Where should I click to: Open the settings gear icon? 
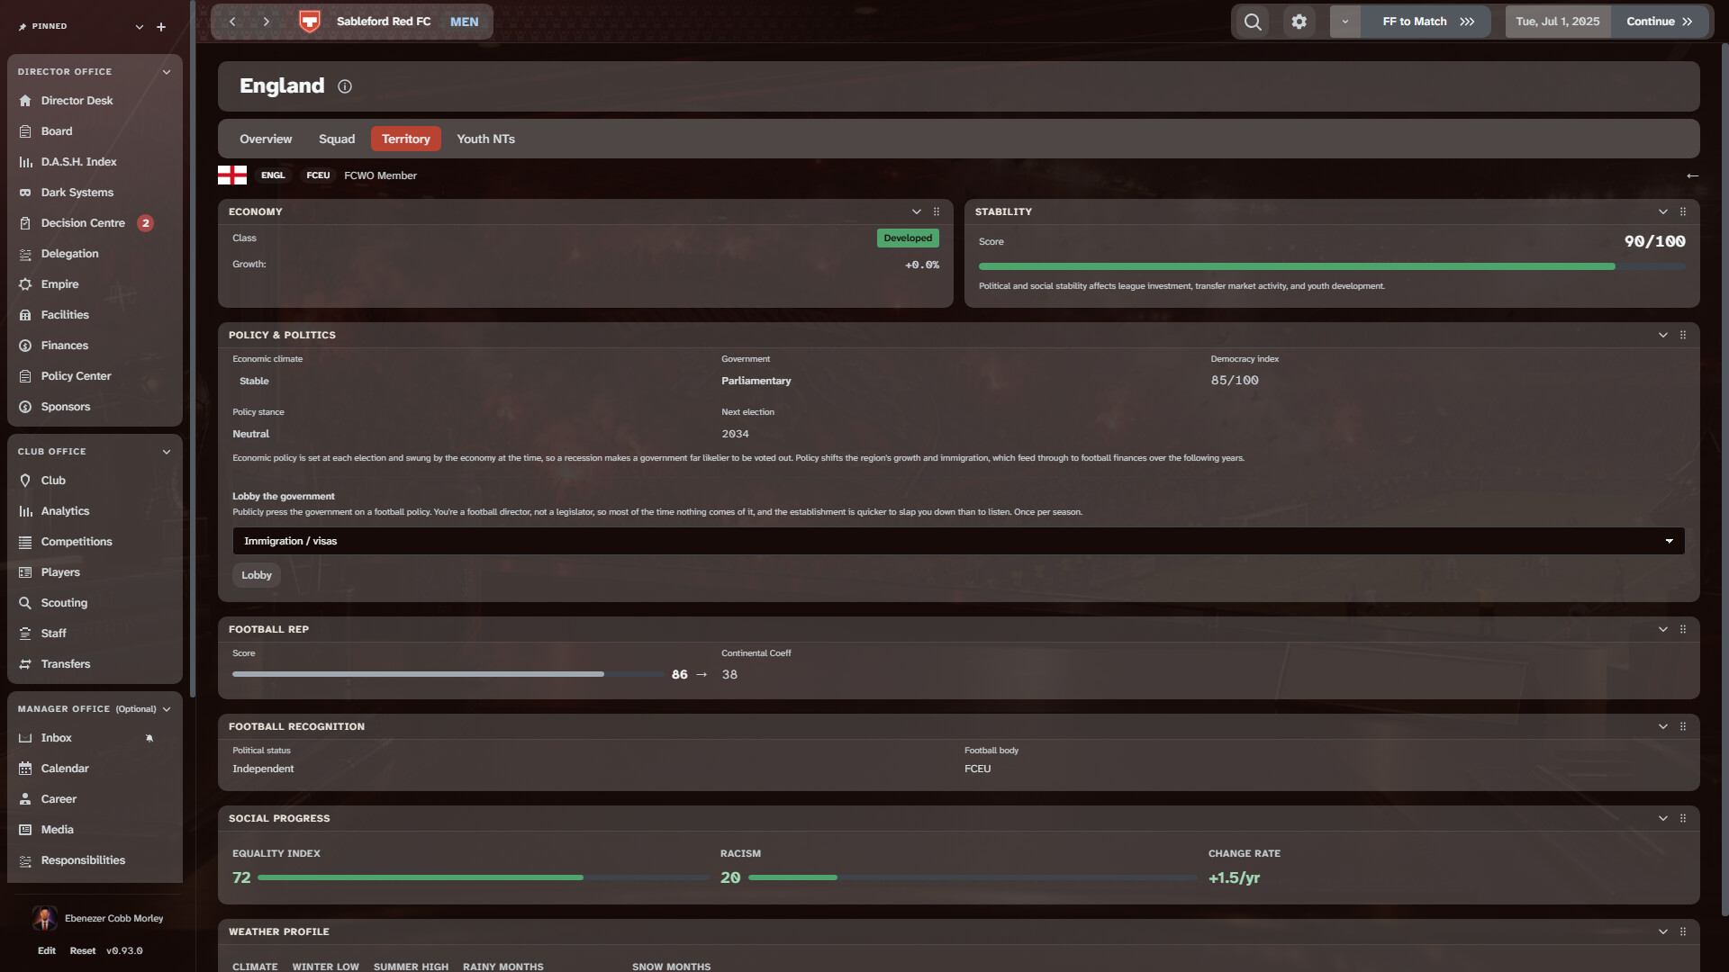[1299, 22]
